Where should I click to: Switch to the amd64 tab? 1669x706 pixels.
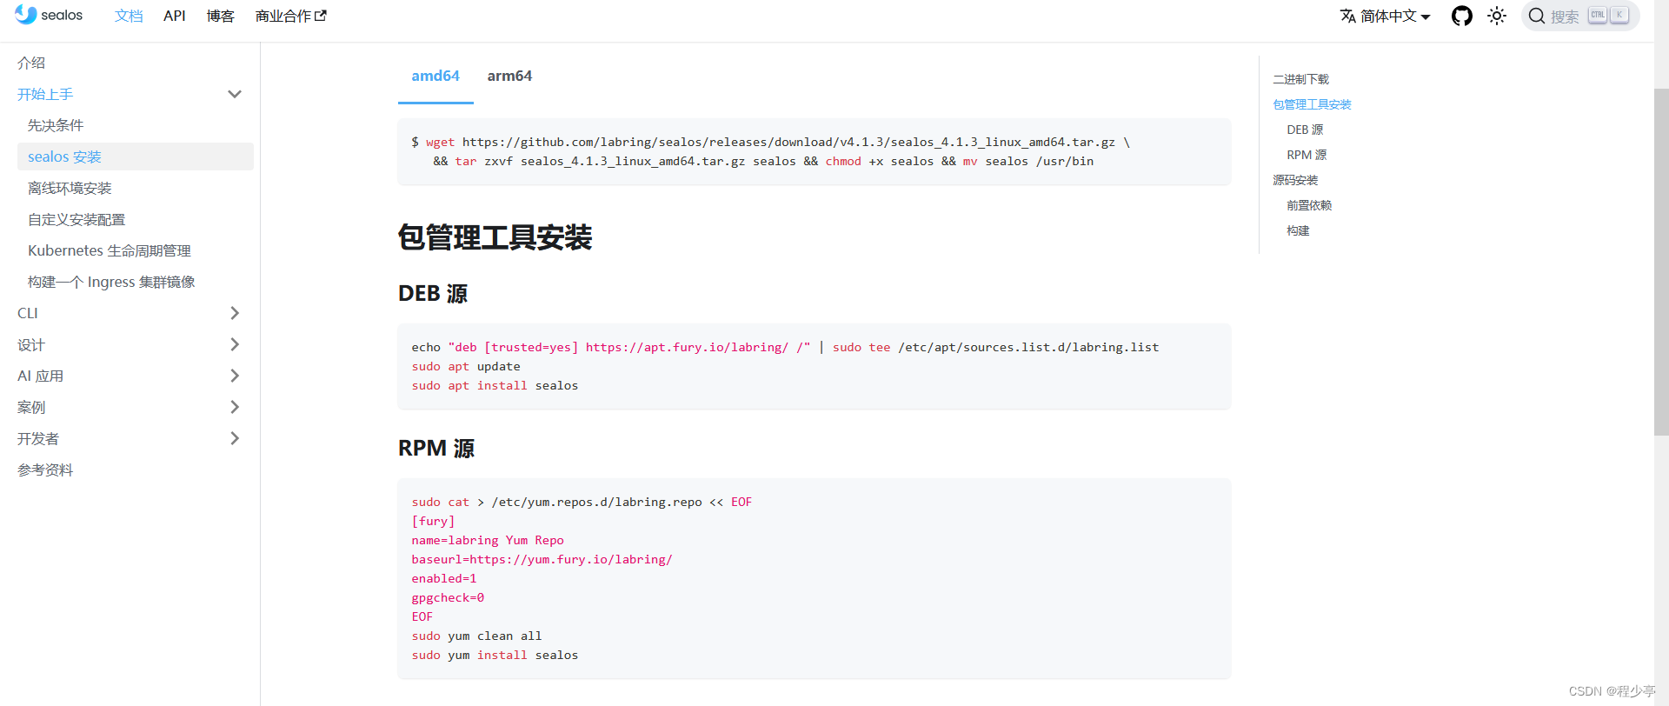tap(436, 76)
